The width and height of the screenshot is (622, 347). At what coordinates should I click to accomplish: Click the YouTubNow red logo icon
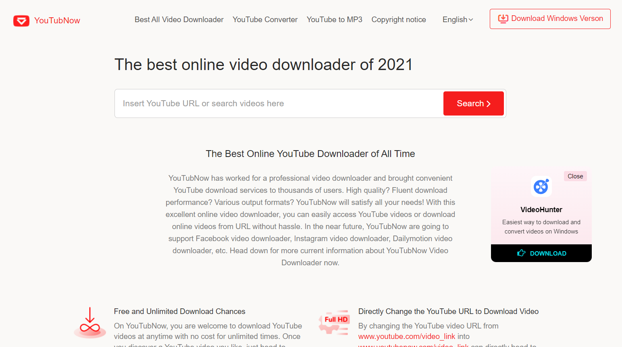tap(21, 21)
